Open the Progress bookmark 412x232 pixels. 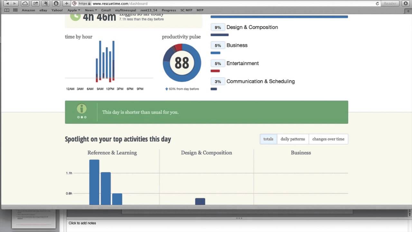click(169, 10)
